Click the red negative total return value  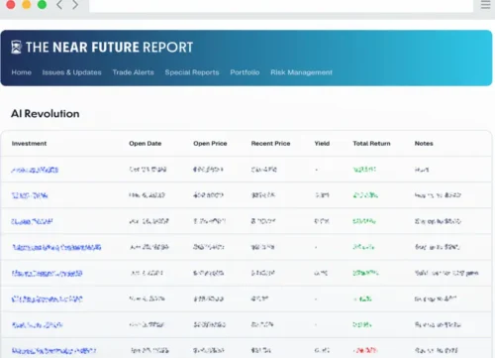pyautogui.click(x=365, y=350)
